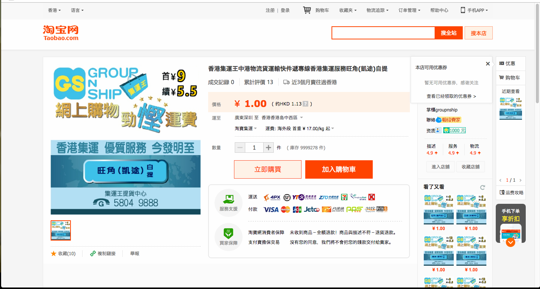Go to previous page in 近期查看
Image resolution: width=540 pixels, height=289 pixels.
pyautogui.click(x=501, y=180)
